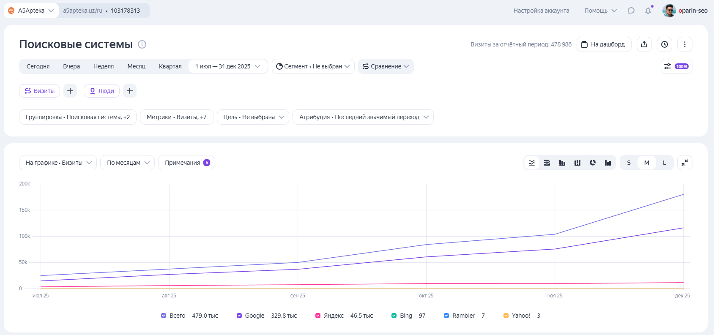The width and height of the screenshot is (714, 335).
Task: Open the three-dot report options menu
Action: coord(685,44)
